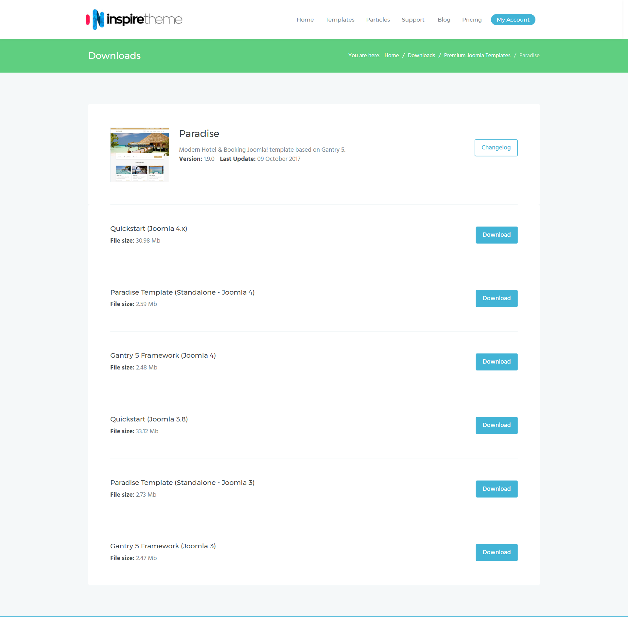Select Paradise Template (Standalone - Joomla 3) title

(x=182, y=483)
